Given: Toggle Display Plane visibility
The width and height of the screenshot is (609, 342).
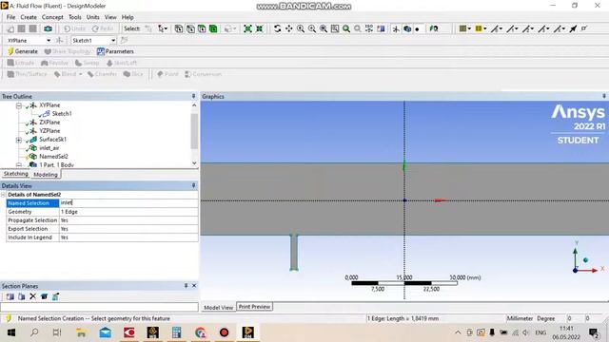Looking at the screenshot, I should click(396, 28).
